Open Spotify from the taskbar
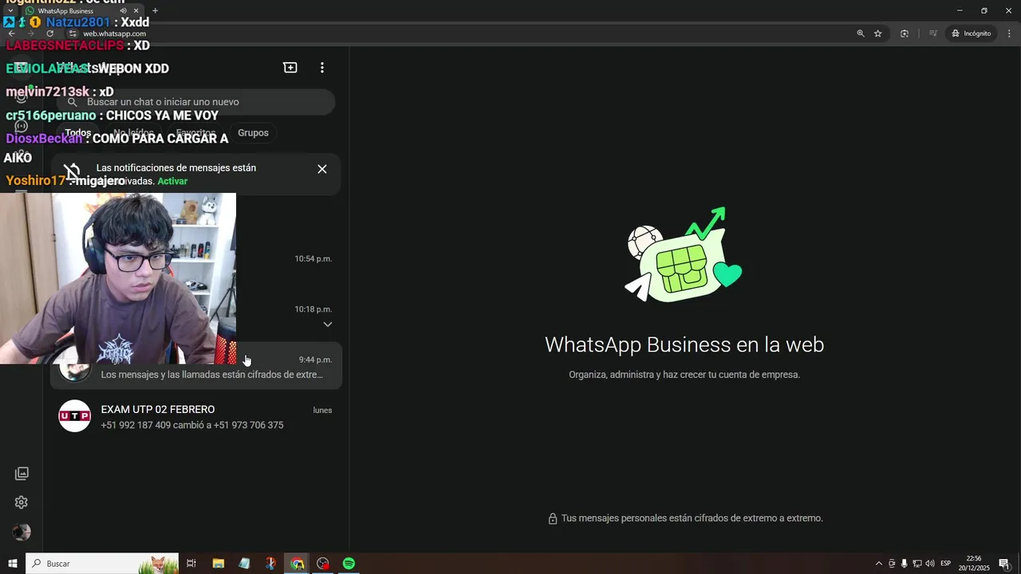Image resolution: width=1021 pixels, height=574 pixels. point(349,564)
